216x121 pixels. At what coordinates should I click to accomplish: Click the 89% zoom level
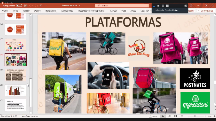[210, 116]
